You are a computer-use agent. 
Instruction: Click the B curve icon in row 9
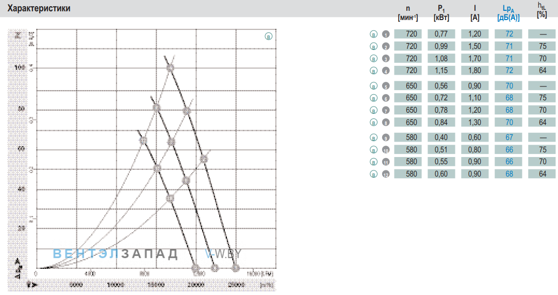(373, 137)
